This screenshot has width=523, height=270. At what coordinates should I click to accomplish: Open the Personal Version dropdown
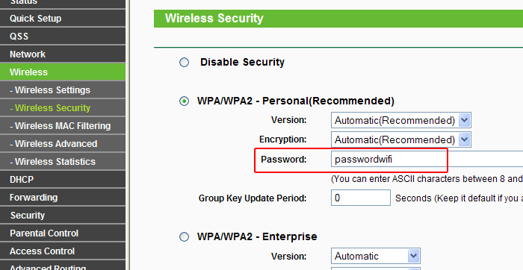401,120
